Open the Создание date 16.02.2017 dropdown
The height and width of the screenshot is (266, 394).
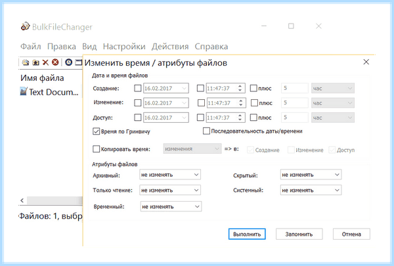(x=166, y=88)
